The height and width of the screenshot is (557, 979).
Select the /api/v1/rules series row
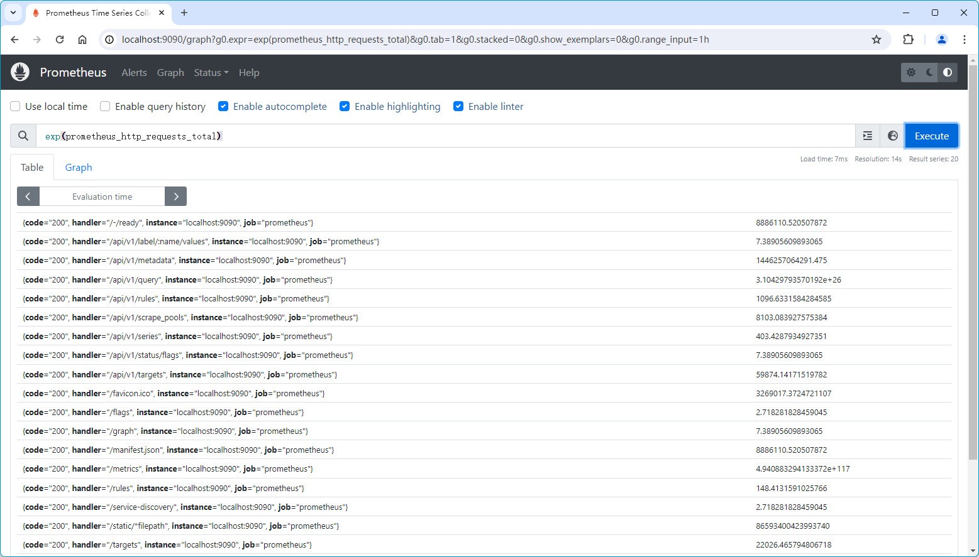pyautogui.click(x=484, y=298)
